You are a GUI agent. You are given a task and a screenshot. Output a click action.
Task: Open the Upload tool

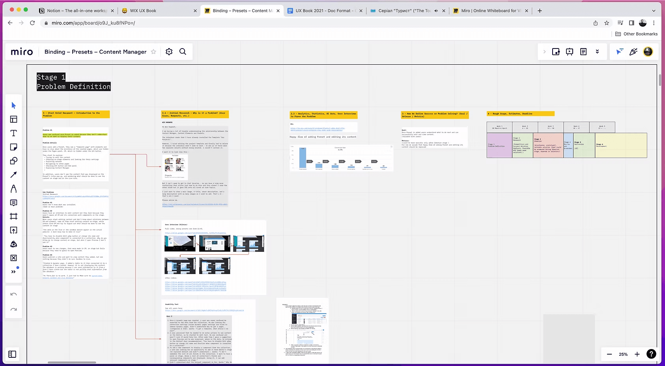(13, 230)
